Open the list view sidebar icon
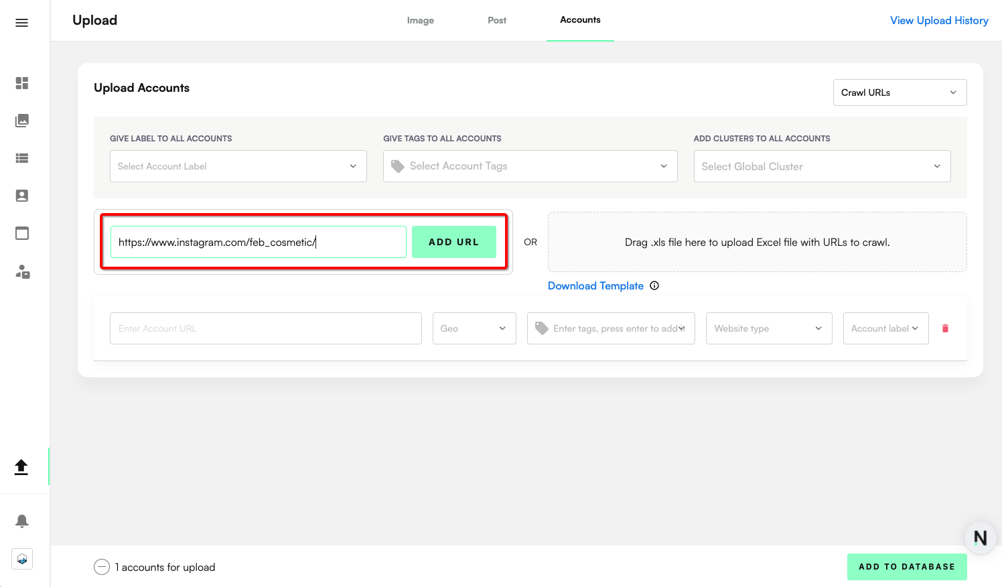 coord(22,158)
